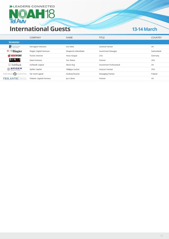169x239 pixels.
Task: Click page number 14 in footer
Action: point(161,235)
